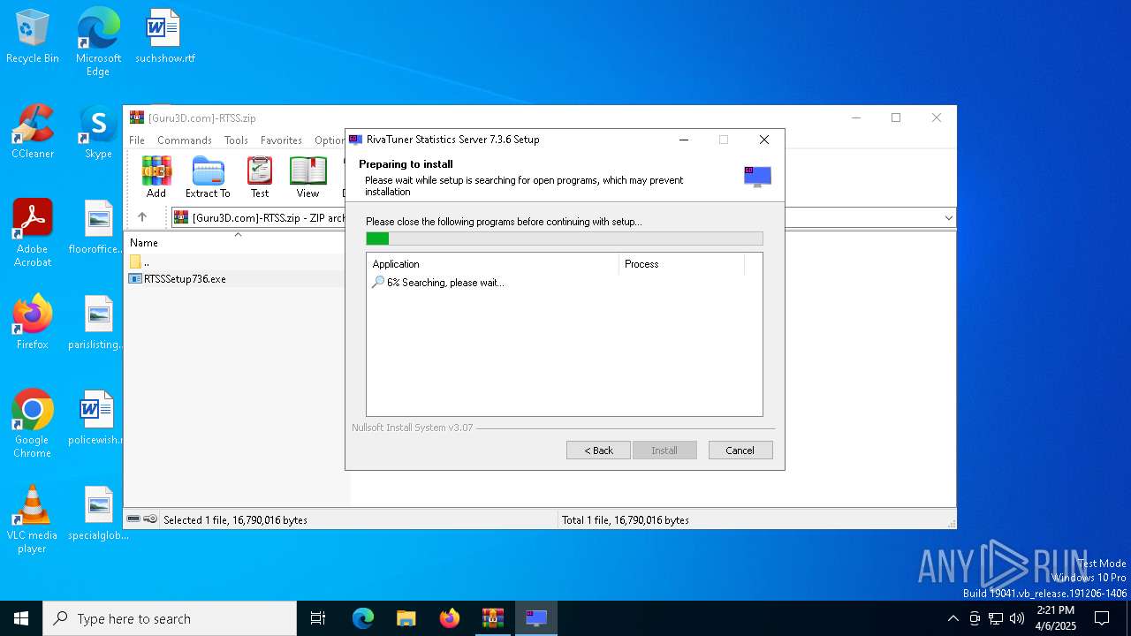Open the Recycle Bin desktop icon

click(x=33, y=36)
